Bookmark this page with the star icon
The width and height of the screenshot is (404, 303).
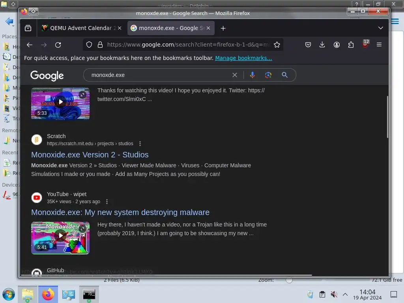277,45
